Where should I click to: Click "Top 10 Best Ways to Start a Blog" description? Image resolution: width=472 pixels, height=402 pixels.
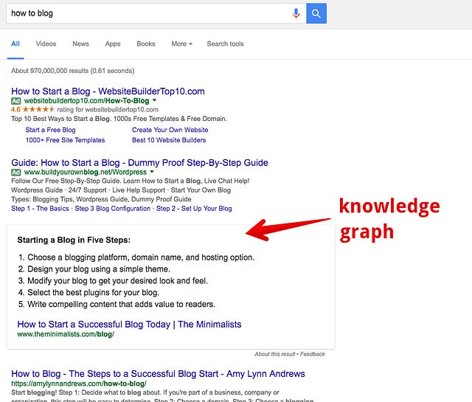pos(119,119)
